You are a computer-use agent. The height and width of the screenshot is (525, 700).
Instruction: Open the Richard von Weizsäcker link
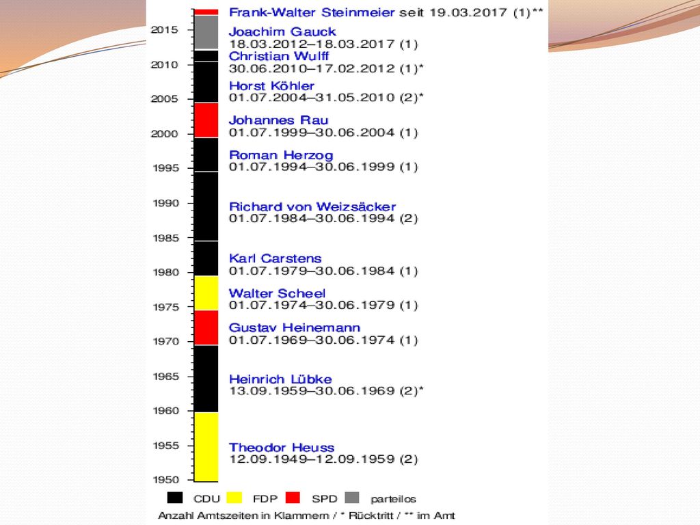click(312, 206)
